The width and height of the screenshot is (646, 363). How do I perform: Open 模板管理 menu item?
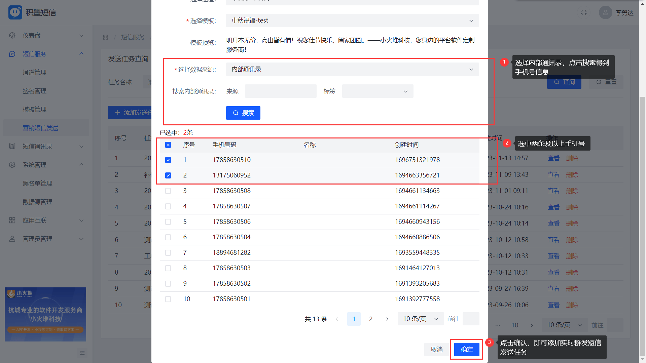click(x=34, y=109)
